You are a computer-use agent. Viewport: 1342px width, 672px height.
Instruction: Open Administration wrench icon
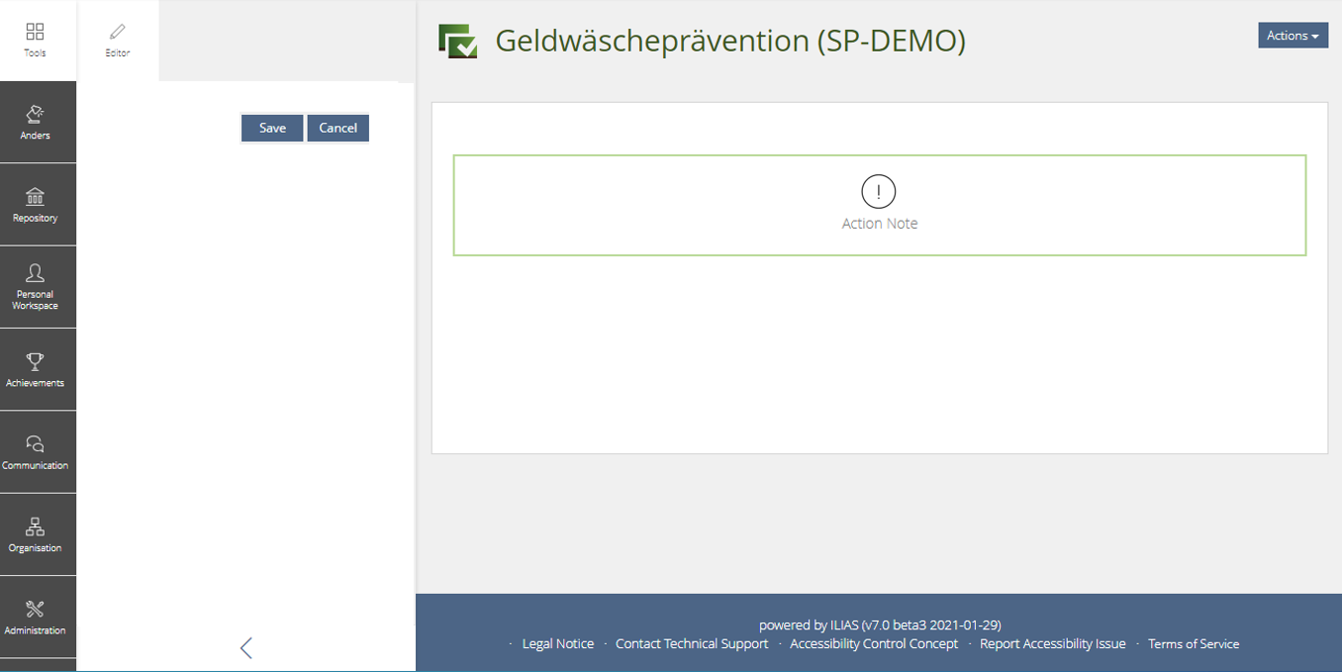(x=36, y=617)
